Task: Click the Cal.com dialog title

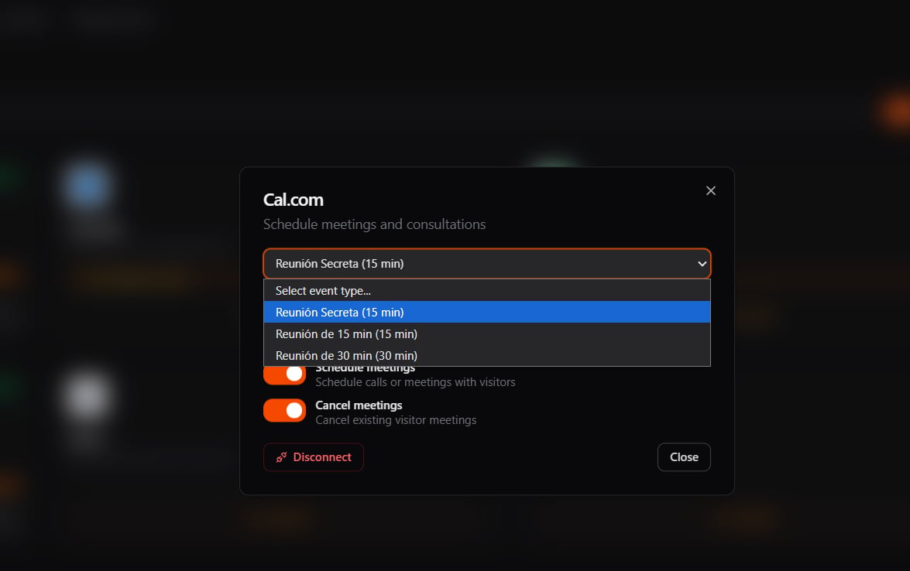Action: pos(293,200)
